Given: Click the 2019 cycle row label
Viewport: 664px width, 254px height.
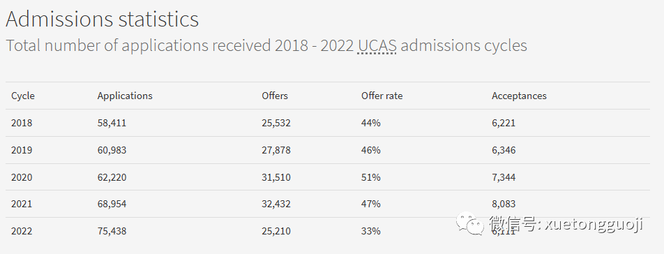Looking at the screenshot, I should (x=22, y=150).
